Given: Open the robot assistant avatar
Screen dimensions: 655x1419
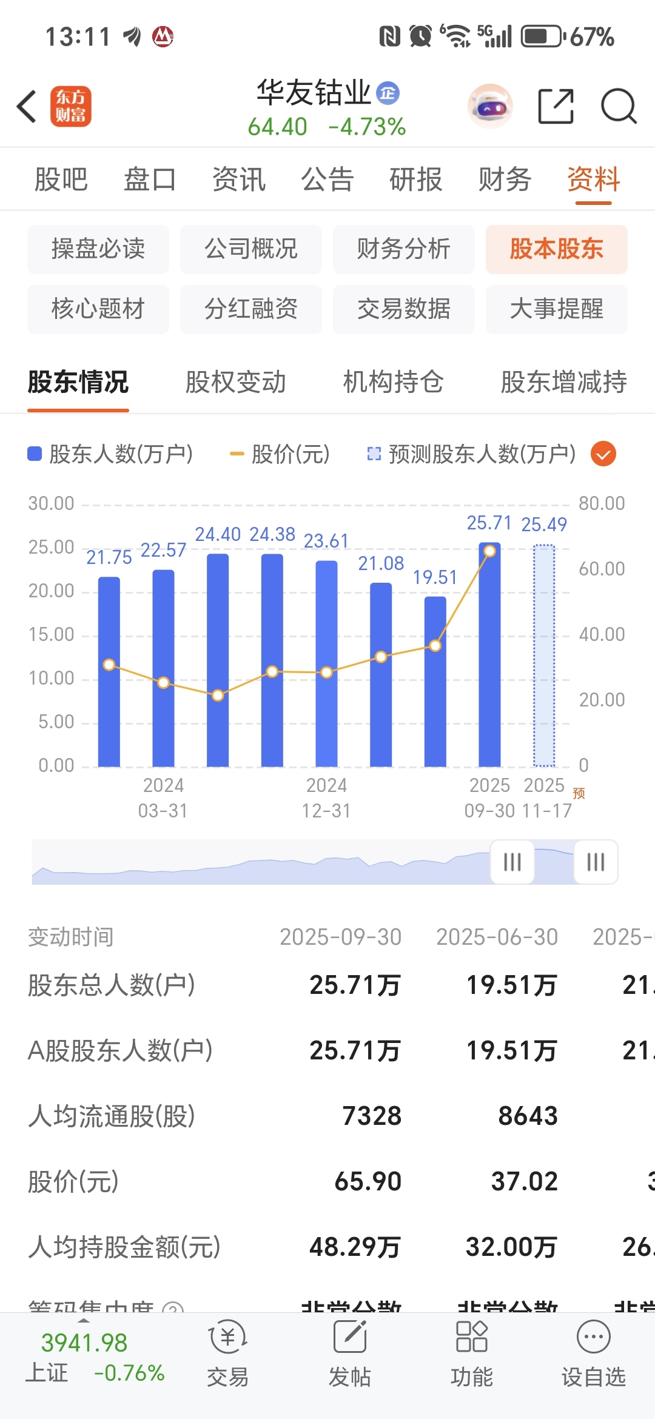Looking at the screenshot, I should click(x=490, y=106).
